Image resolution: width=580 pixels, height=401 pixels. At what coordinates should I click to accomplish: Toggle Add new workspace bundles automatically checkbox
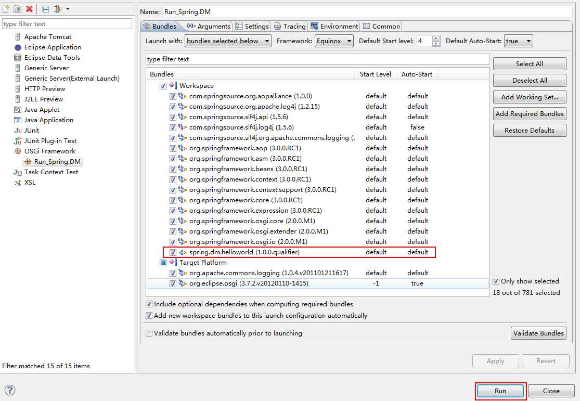coord(149,316)
